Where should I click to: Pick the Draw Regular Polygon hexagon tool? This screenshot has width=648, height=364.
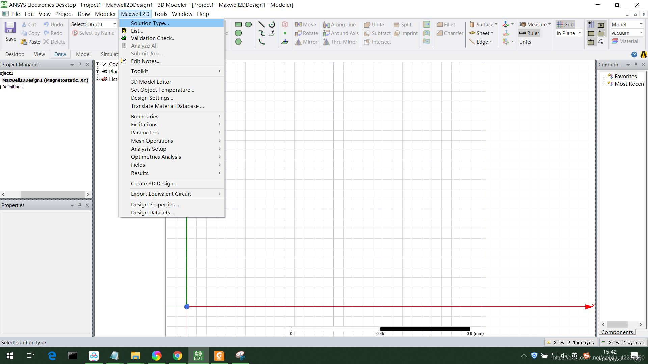click(238, 42)
